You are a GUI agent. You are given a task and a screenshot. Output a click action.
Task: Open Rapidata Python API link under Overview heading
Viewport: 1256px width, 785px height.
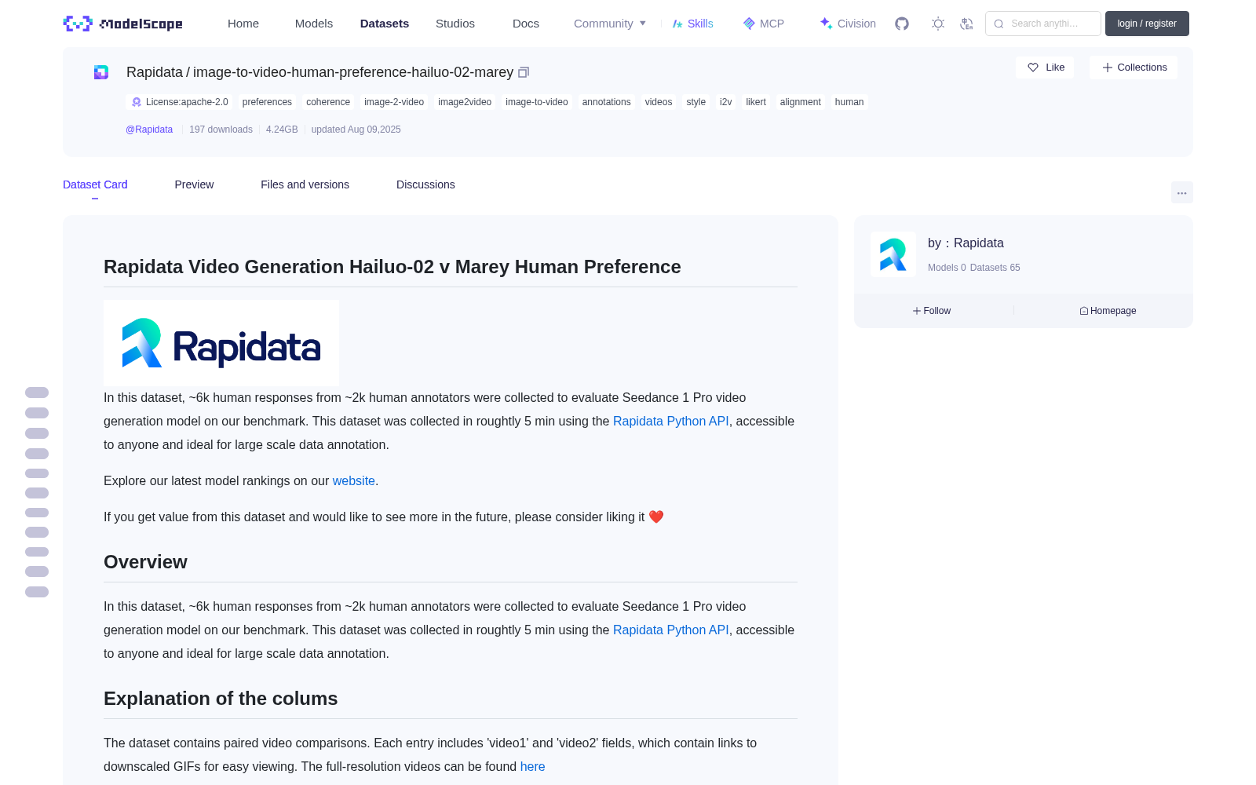click(x=671, y=630)
